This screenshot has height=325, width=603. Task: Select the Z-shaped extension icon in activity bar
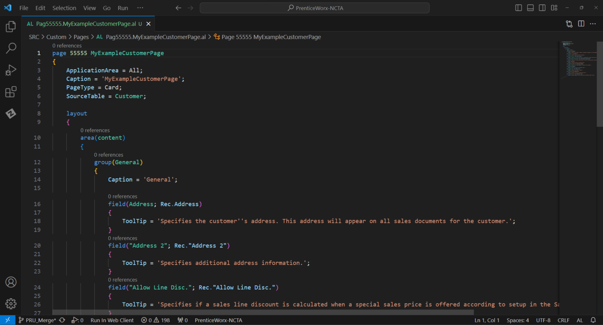coord(11,114)
